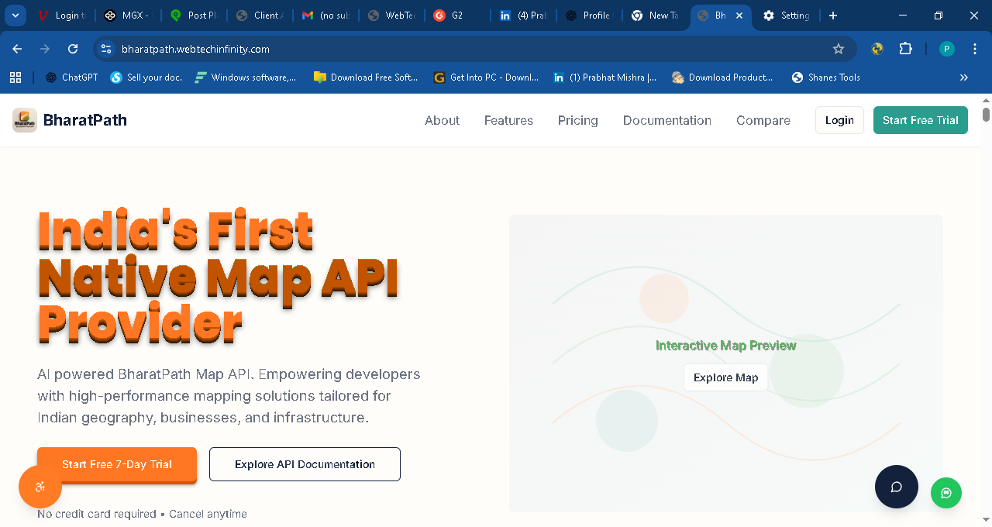Show more bookmarks chevron
This screenshot has height=527, width=992.
coord(964,77)
